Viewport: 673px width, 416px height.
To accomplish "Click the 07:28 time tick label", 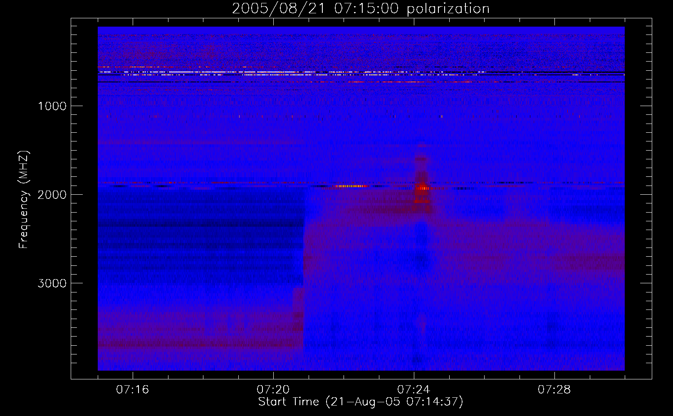I will (x=554, y=390).
